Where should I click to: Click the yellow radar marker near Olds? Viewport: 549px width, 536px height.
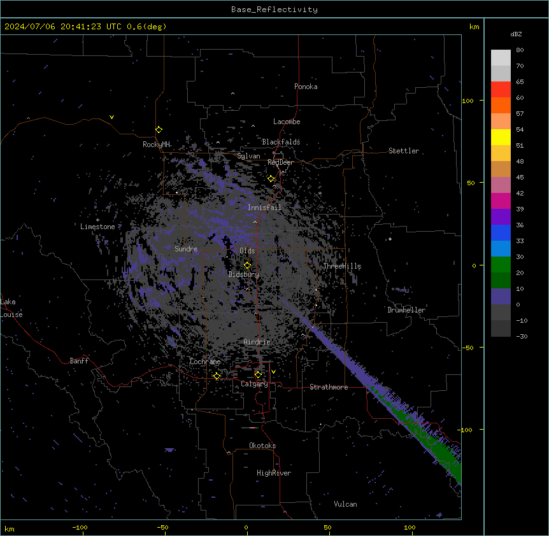pyautogui.click(x=248, y=265)
